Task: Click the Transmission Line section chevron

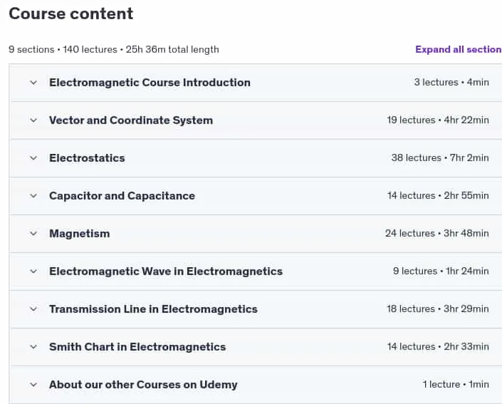Action: pos(33,309)
